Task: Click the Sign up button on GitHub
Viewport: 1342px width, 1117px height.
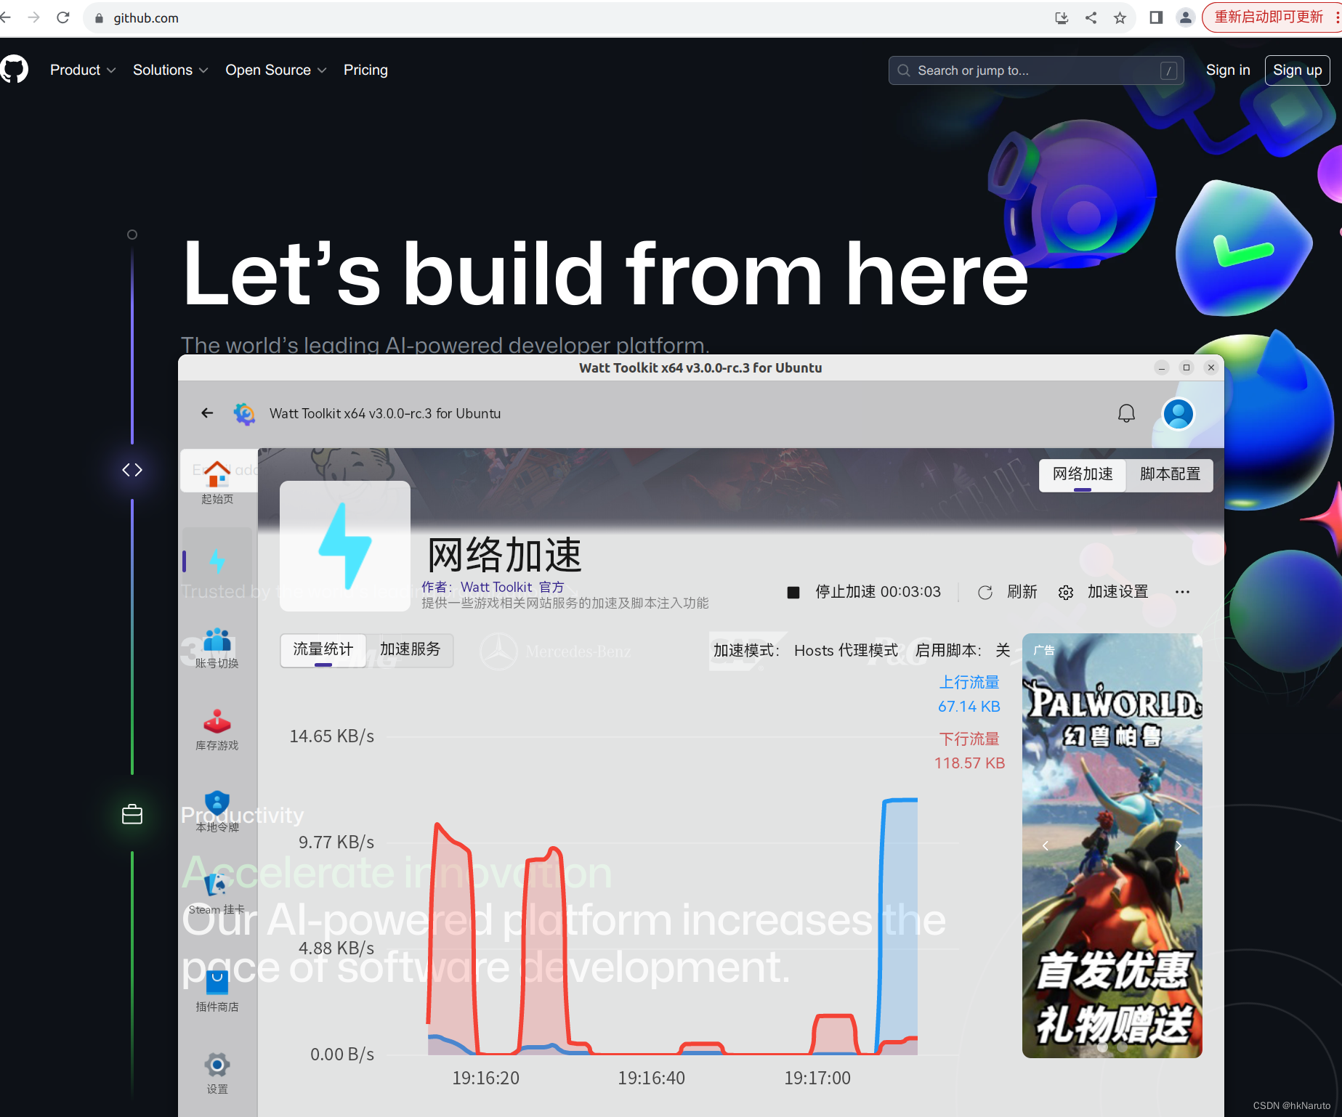Action: pos(1298,70)
